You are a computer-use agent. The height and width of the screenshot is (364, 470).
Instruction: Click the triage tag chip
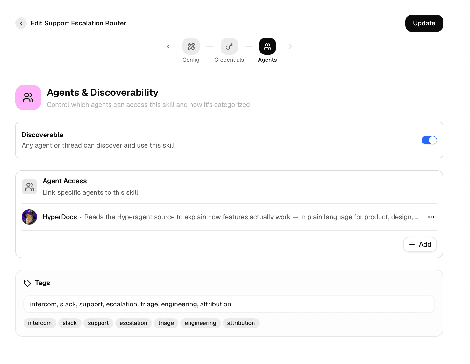click(166, 323)
